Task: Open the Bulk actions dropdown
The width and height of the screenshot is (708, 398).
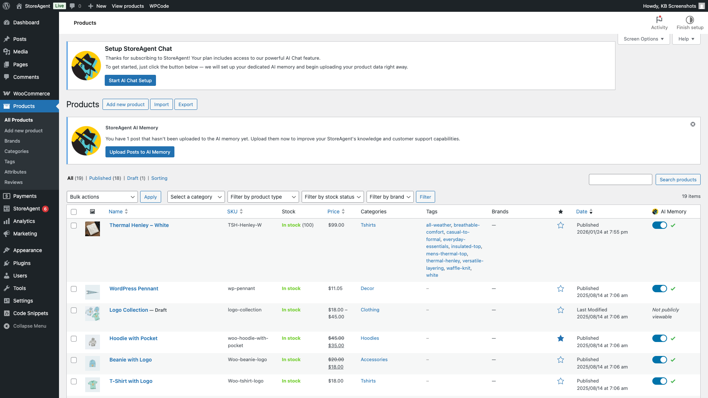Action: 102,197
